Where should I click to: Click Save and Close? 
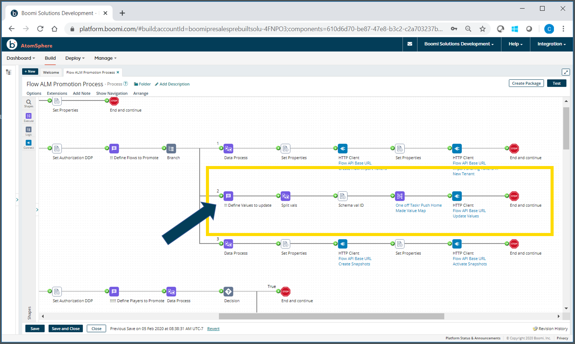click(x=66, y=328)
